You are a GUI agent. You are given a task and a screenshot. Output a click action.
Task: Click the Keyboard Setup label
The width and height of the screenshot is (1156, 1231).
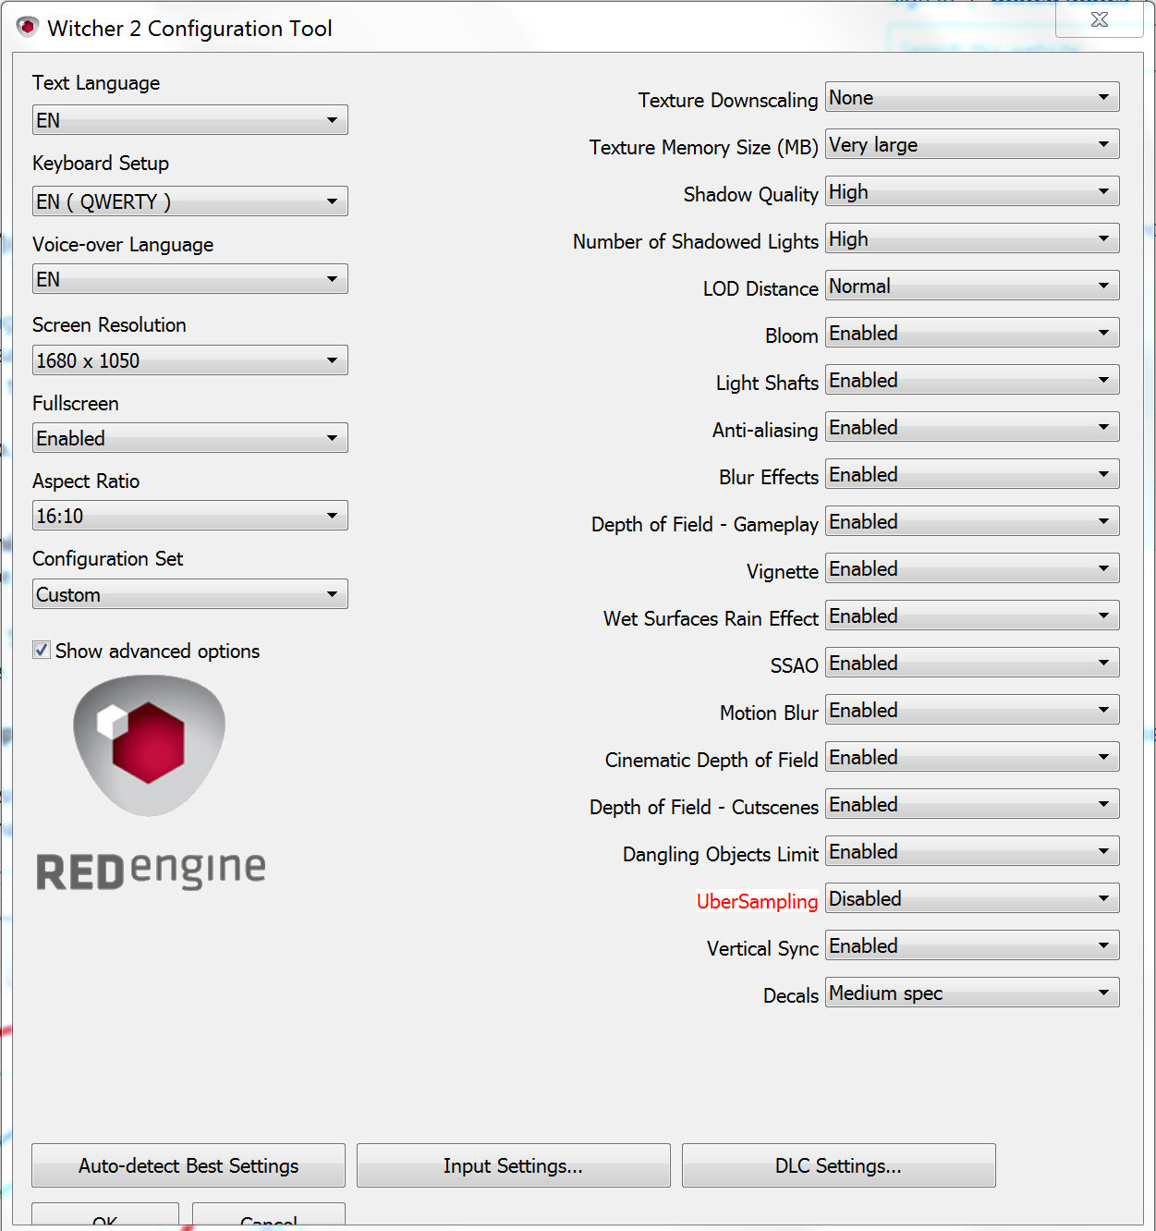[x=101, y=164]
